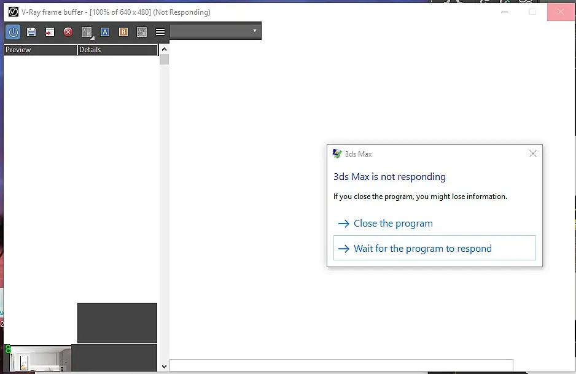
Task: Click Wait for the program to respond
Action: [x=435, y=248]
